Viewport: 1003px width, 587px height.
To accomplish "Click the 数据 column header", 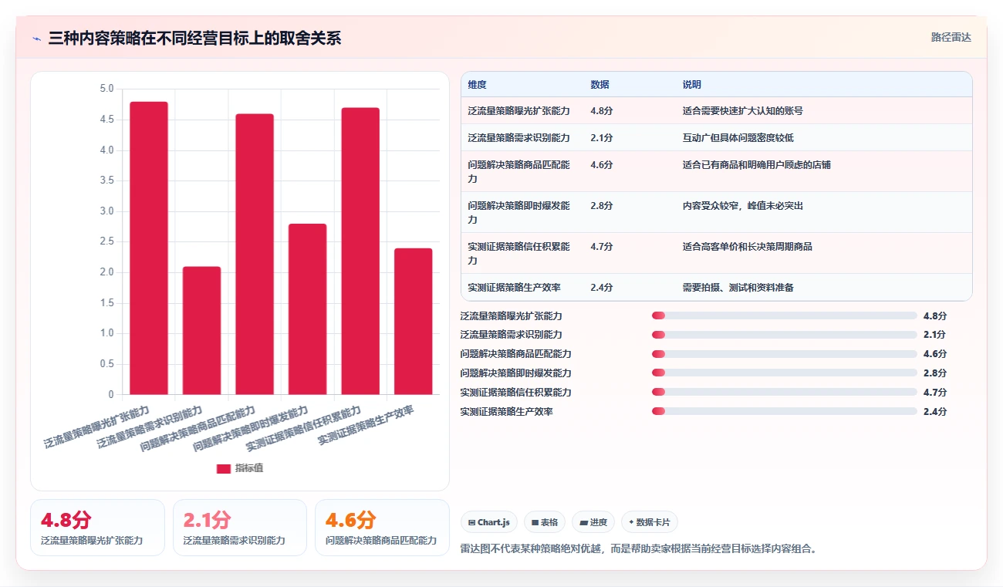I will 599,85.
